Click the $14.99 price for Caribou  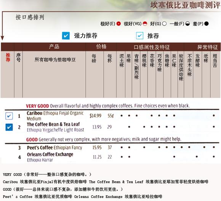[x=95, y=116]
